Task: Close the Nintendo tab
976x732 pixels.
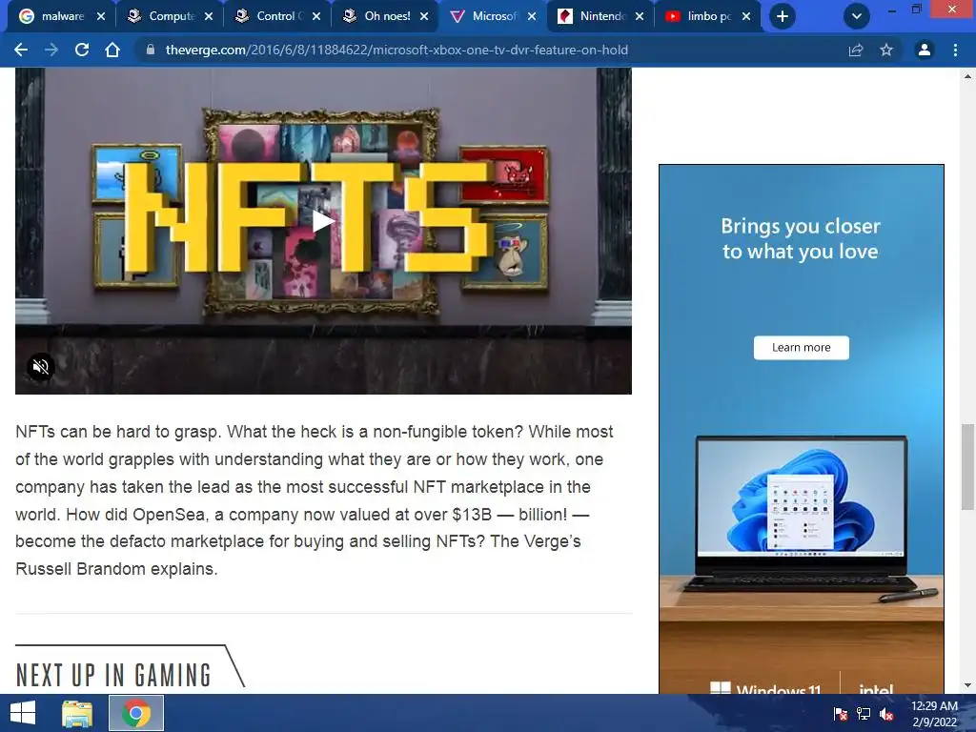Action: 640,16
